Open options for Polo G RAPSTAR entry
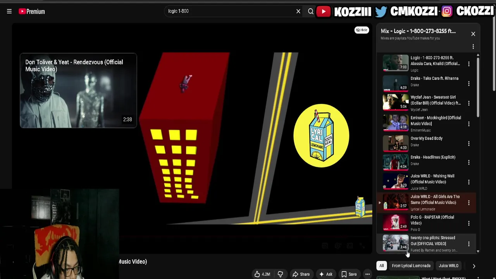496x279 pixels. point(469,223)
